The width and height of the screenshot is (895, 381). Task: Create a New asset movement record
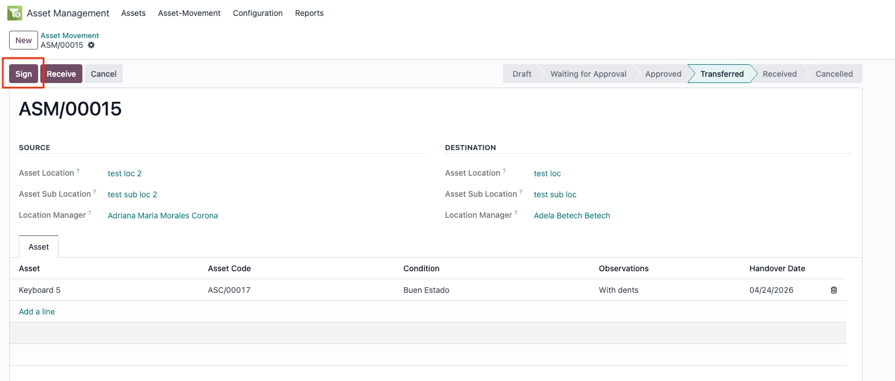click(24, 40)
